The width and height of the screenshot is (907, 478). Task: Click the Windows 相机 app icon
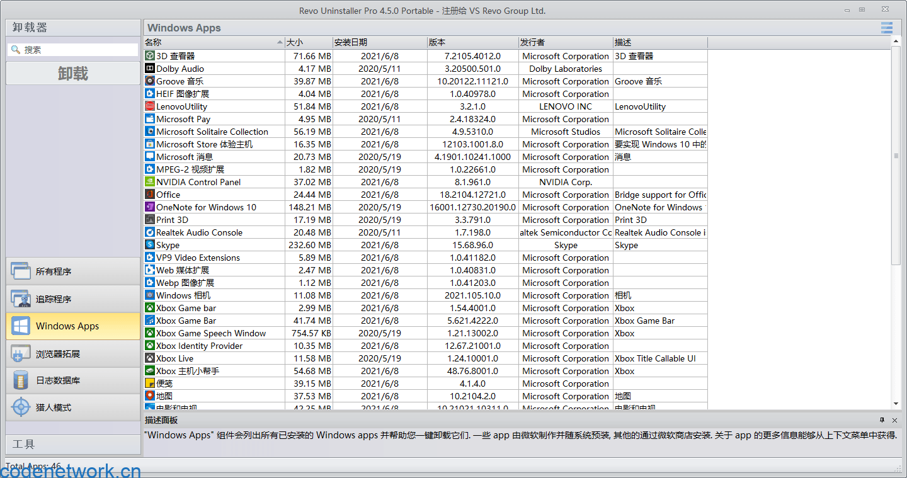point(150,295)
